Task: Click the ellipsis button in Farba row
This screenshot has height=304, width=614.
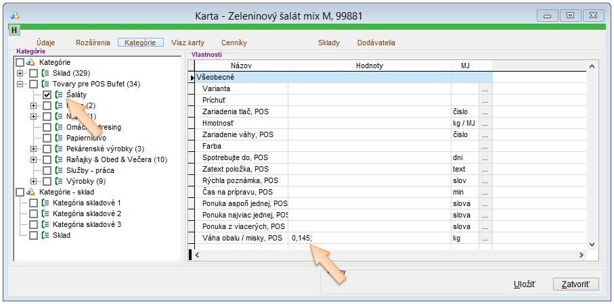Action: tap(485, 147)
